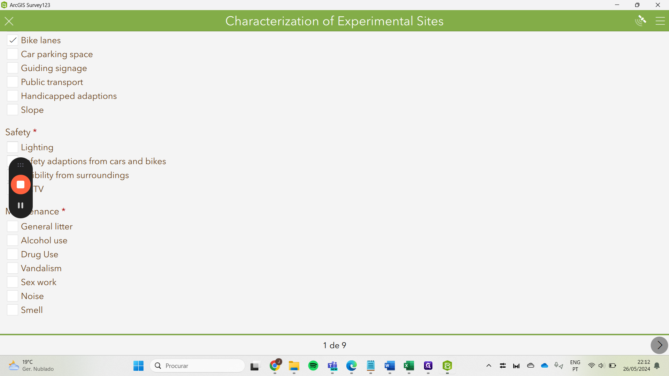Uncheck the Bike lanes checkbox

[x=13, y=40]
